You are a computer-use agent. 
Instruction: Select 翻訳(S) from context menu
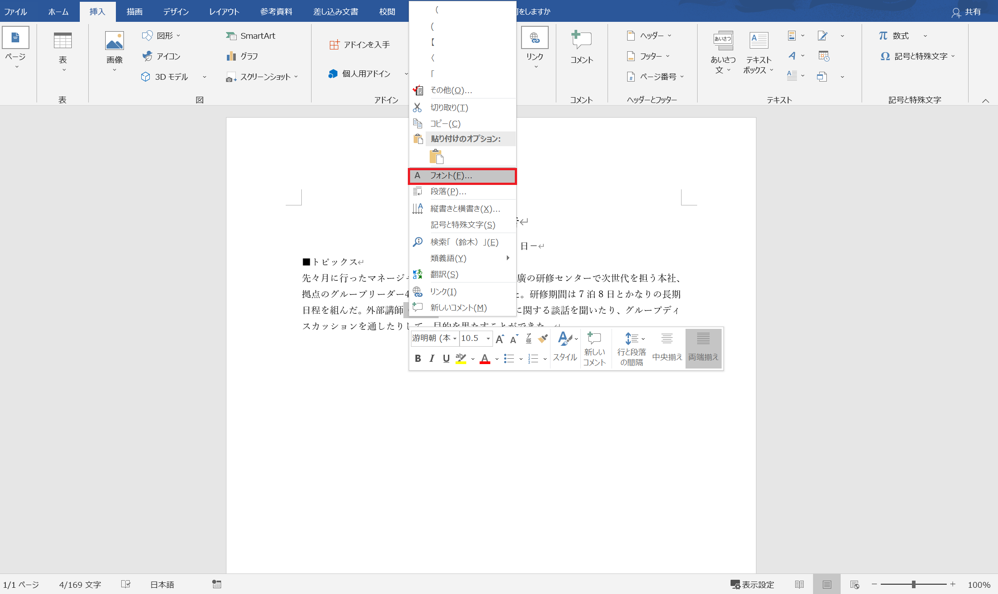pyautogui.click(x=462, y=274)
